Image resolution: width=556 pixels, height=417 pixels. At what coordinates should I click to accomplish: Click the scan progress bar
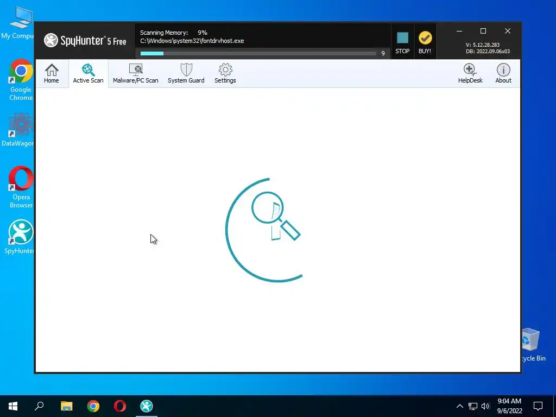click(x=258, y=54)
